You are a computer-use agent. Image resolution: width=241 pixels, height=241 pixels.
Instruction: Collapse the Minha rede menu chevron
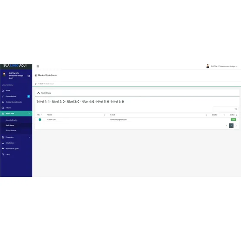click(29, 114)
